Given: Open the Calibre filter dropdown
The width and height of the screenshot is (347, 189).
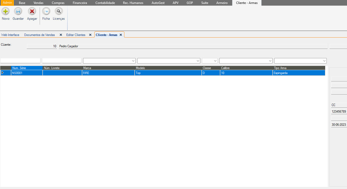Looking at the screenshot, I should [270, 61].
